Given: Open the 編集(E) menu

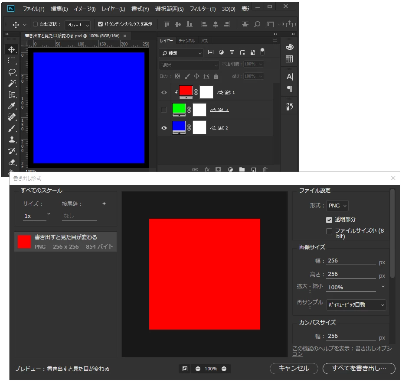Looking at the screenshot, I should [x=59, y=9].
